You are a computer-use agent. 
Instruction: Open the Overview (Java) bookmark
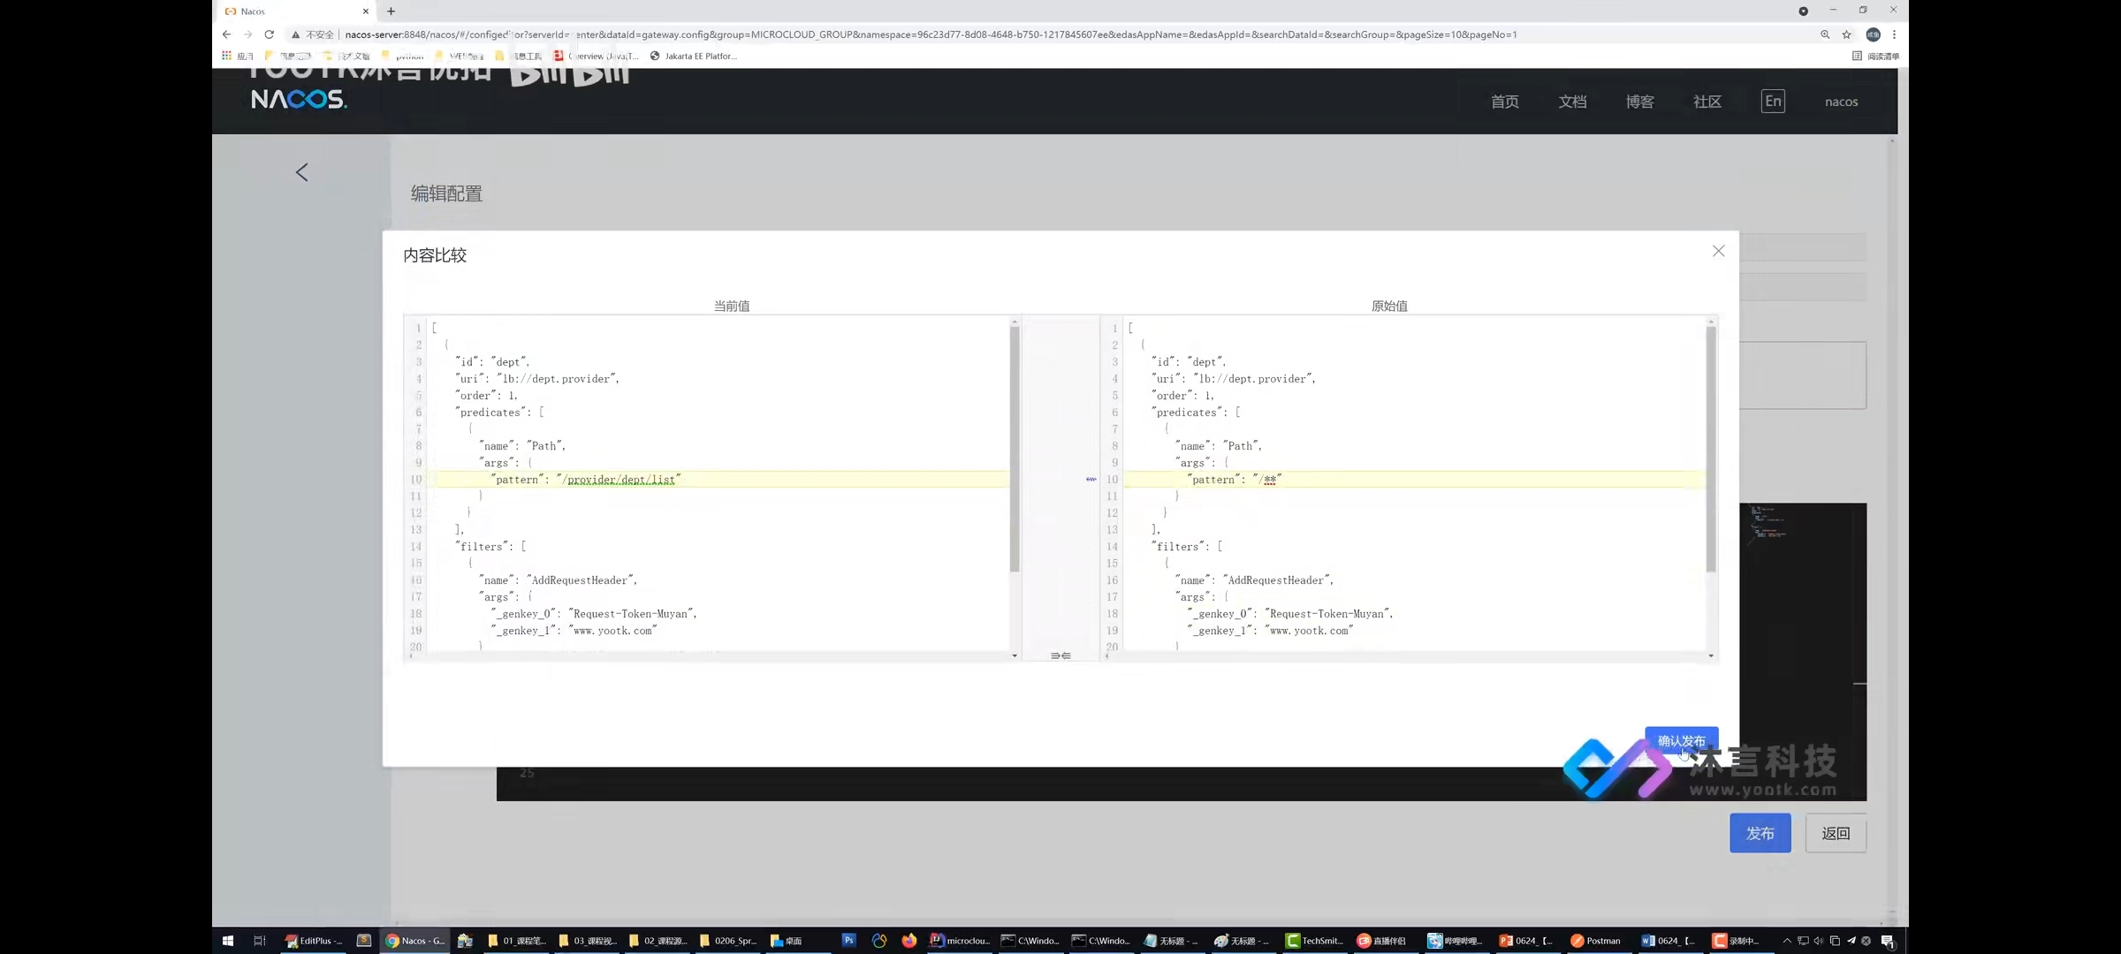point(597,56)
